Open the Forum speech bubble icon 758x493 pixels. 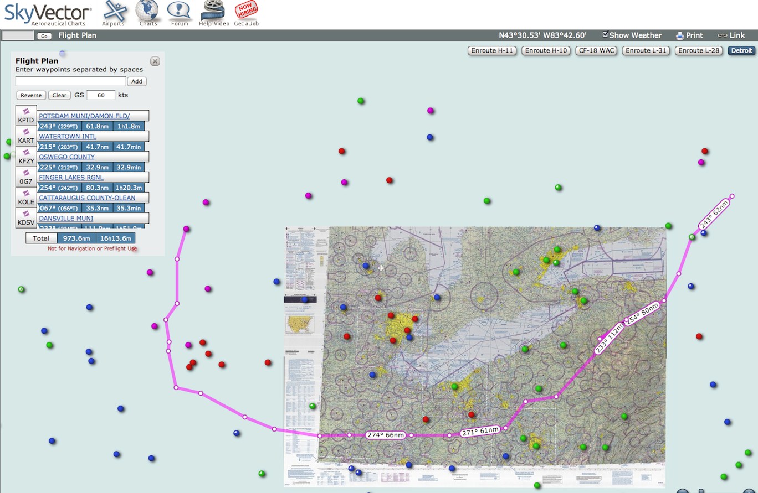coord(179,11)
